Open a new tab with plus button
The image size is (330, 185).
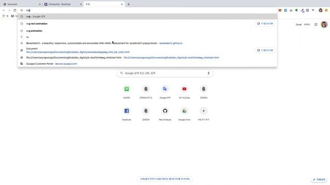point(128,4)
